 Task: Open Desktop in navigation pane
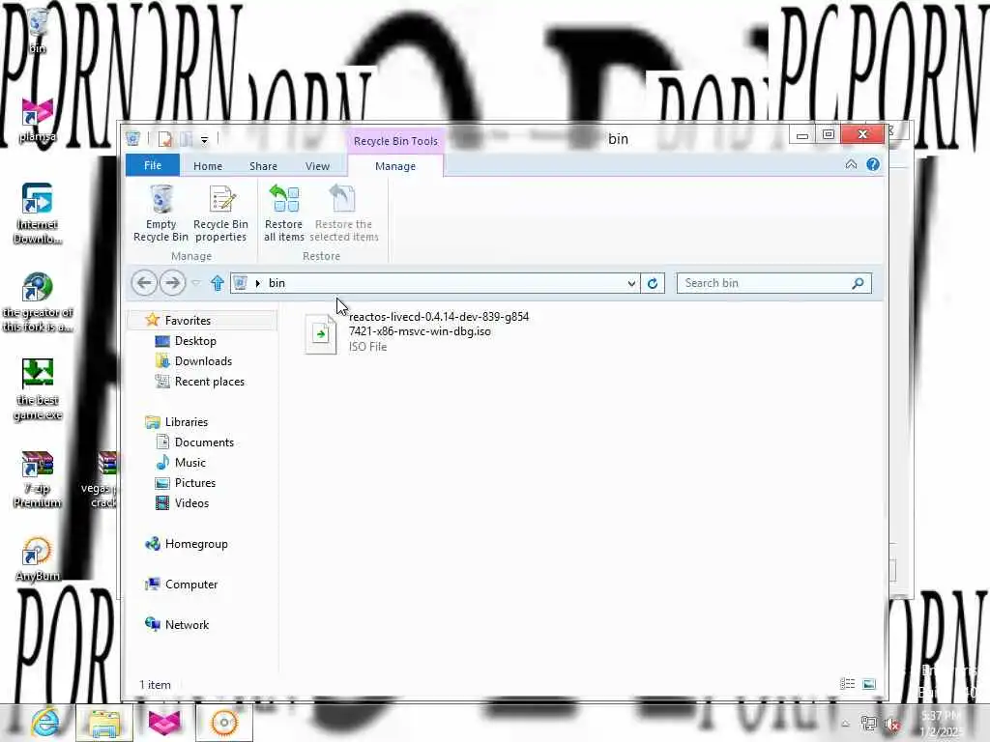pos(195,341)
